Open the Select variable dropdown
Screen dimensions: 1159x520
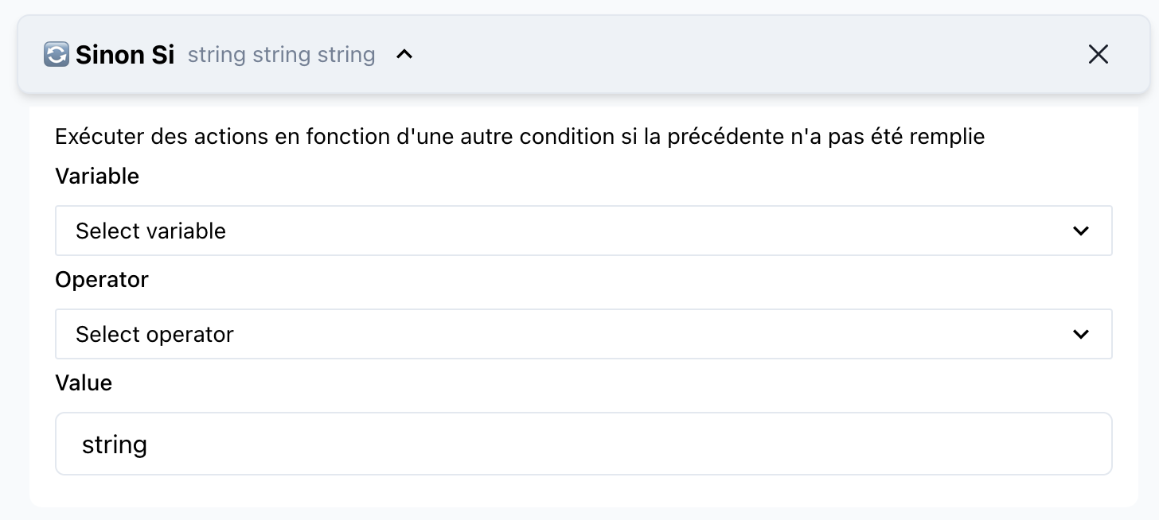pyautogui.click(x=583, y=231)
